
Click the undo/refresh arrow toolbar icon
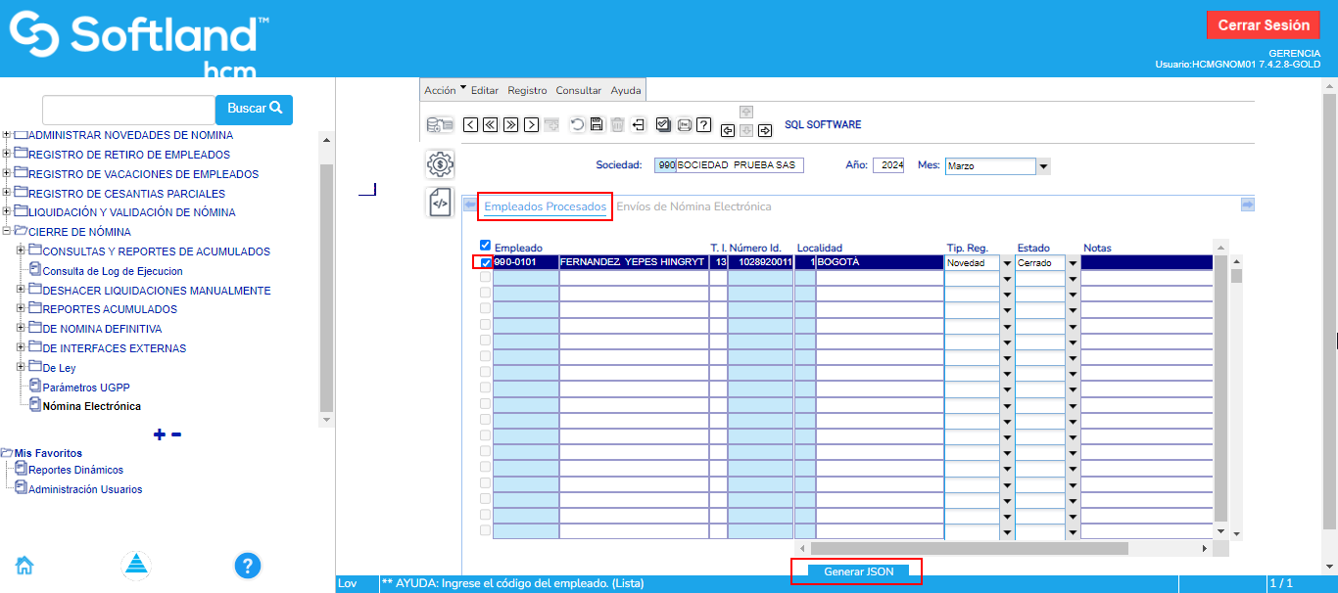point(577,124)
